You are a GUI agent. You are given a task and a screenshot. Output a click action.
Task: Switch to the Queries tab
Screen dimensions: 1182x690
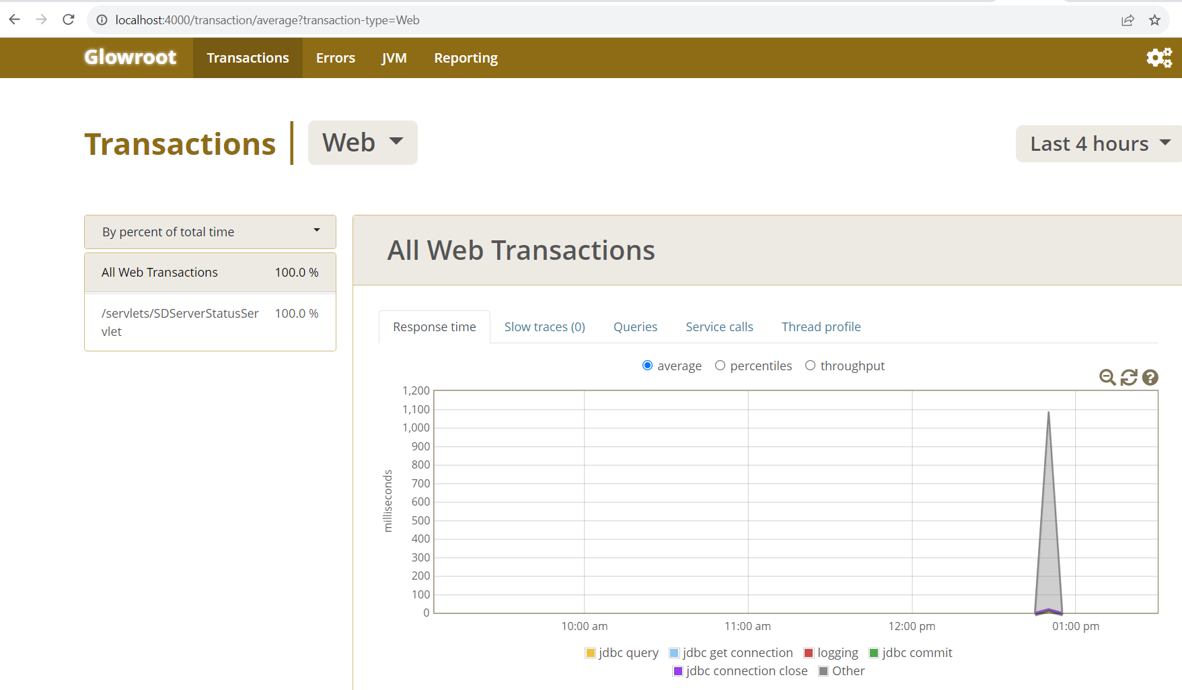635,327
